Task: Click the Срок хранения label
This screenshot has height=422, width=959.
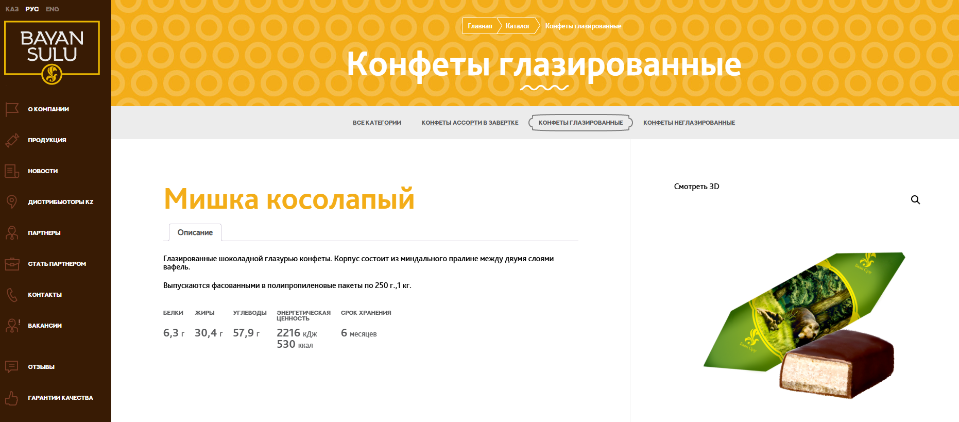Action: [366, 313]
